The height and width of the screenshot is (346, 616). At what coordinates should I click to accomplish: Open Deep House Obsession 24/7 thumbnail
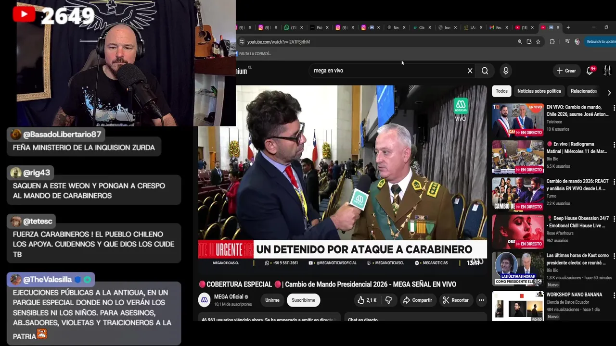[517, 231]
